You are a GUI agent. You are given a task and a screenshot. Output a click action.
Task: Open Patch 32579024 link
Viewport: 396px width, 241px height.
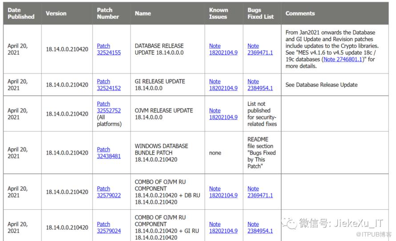[x=109, y=227]
